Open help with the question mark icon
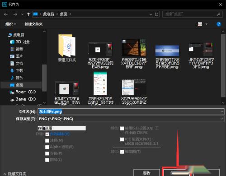Screen dimensions: 226x176 (219, 24)
